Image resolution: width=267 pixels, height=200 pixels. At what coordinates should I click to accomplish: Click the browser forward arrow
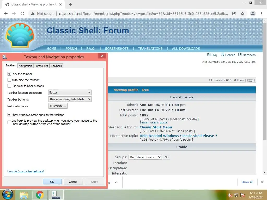pyautogui.click(x=14, y=14)
